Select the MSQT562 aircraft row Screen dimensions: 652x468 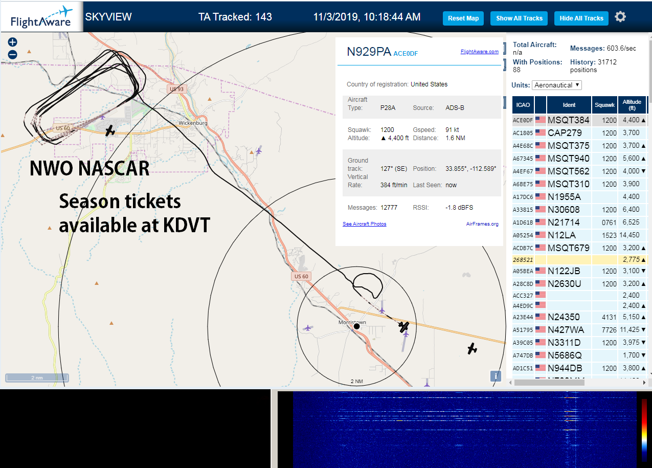pyautogui.click(x=579, y=171)
